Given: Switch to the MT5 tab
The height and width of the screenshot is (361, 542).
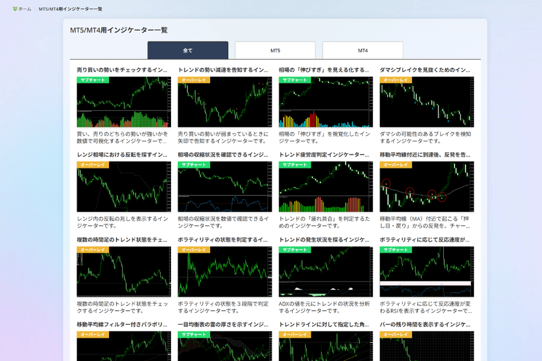Looking at the screenshot, I should pyautogui.click(x=275, y=51).
